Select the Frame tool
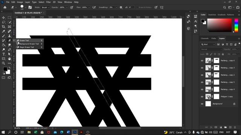Screen dimensions: 241x135 9,27
